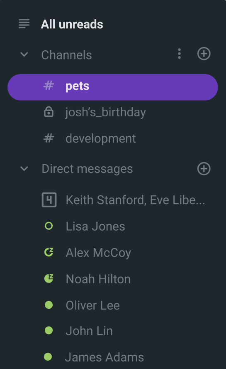Click Noah Hilton's snoozed active status icon
226x369 pixels.
49,279
